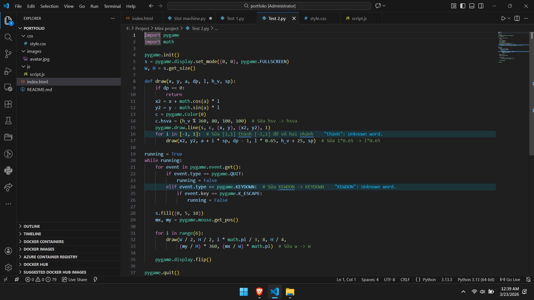Screen dimensions: 534x300
Task: Toggle the primary sidebar visibility
Action: pyautogui.click(x=462, y=6)
